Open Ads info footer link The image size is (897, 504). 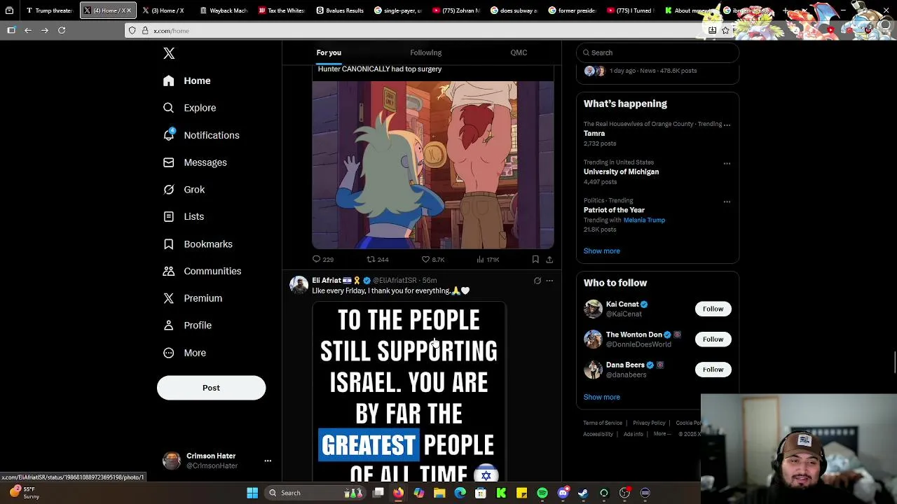[x=633, y=434]
